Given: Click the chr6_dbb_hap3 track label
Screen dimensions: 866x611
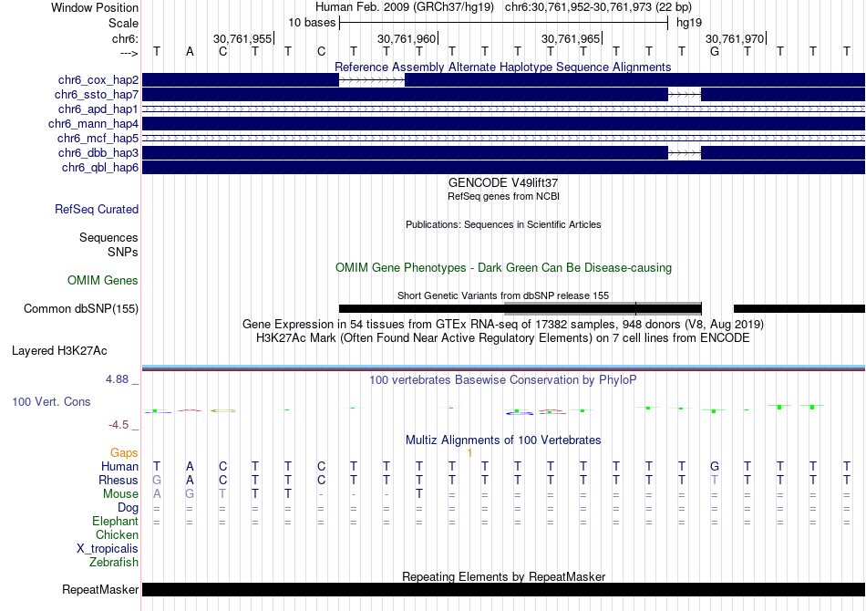Looking at the screenshot, I should [x=98, y=153].
